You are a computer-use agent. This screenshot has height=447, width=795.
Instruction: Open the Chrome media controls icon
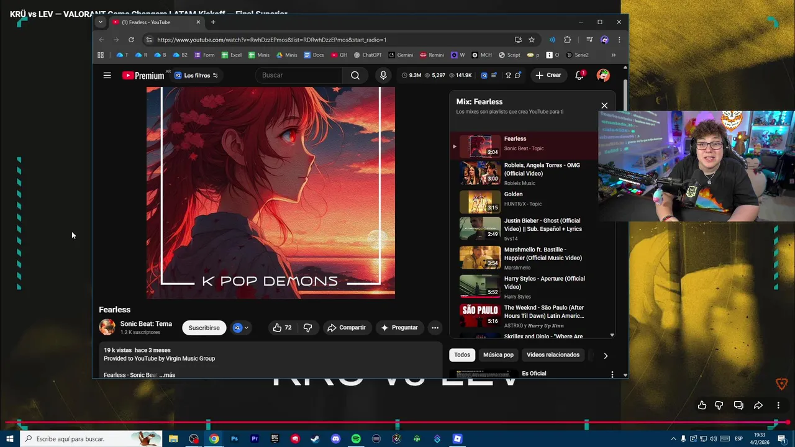pyautogui.click(x=589, y=40)
